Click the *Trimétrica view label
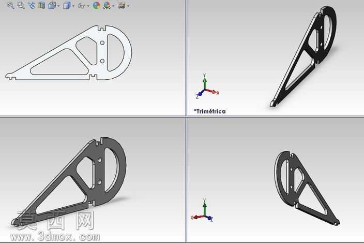 click(209, 111)
